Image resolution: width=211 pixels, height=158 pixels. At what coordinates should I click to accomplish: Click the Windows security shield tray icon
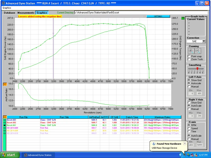coord(188,155)
